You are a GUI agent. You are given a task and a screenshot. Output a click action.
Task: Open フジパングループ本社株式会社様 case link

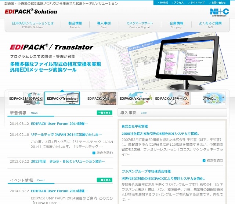(x=146, y=171)
